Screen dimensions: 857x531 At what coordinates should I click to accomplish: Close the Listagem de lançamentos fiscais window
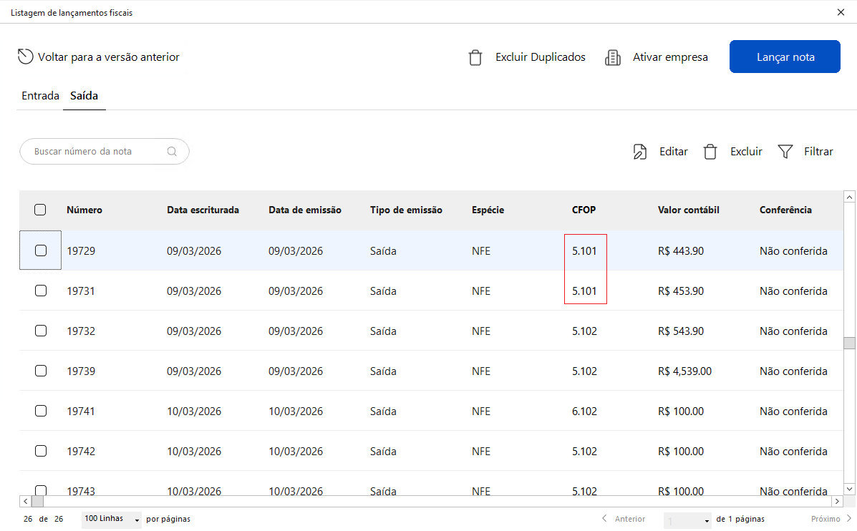tap(841, 12)
